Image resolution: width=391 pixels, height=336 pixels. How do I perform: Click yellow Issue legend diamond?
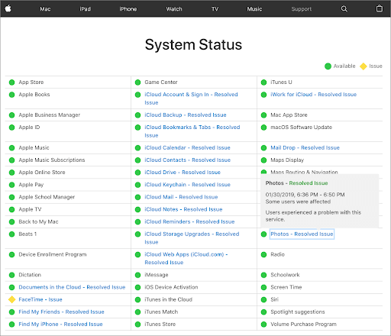(x=364, y=66)
